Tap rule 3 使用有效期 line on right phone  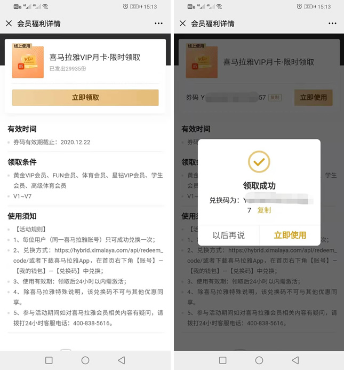[x=244, y=281]
